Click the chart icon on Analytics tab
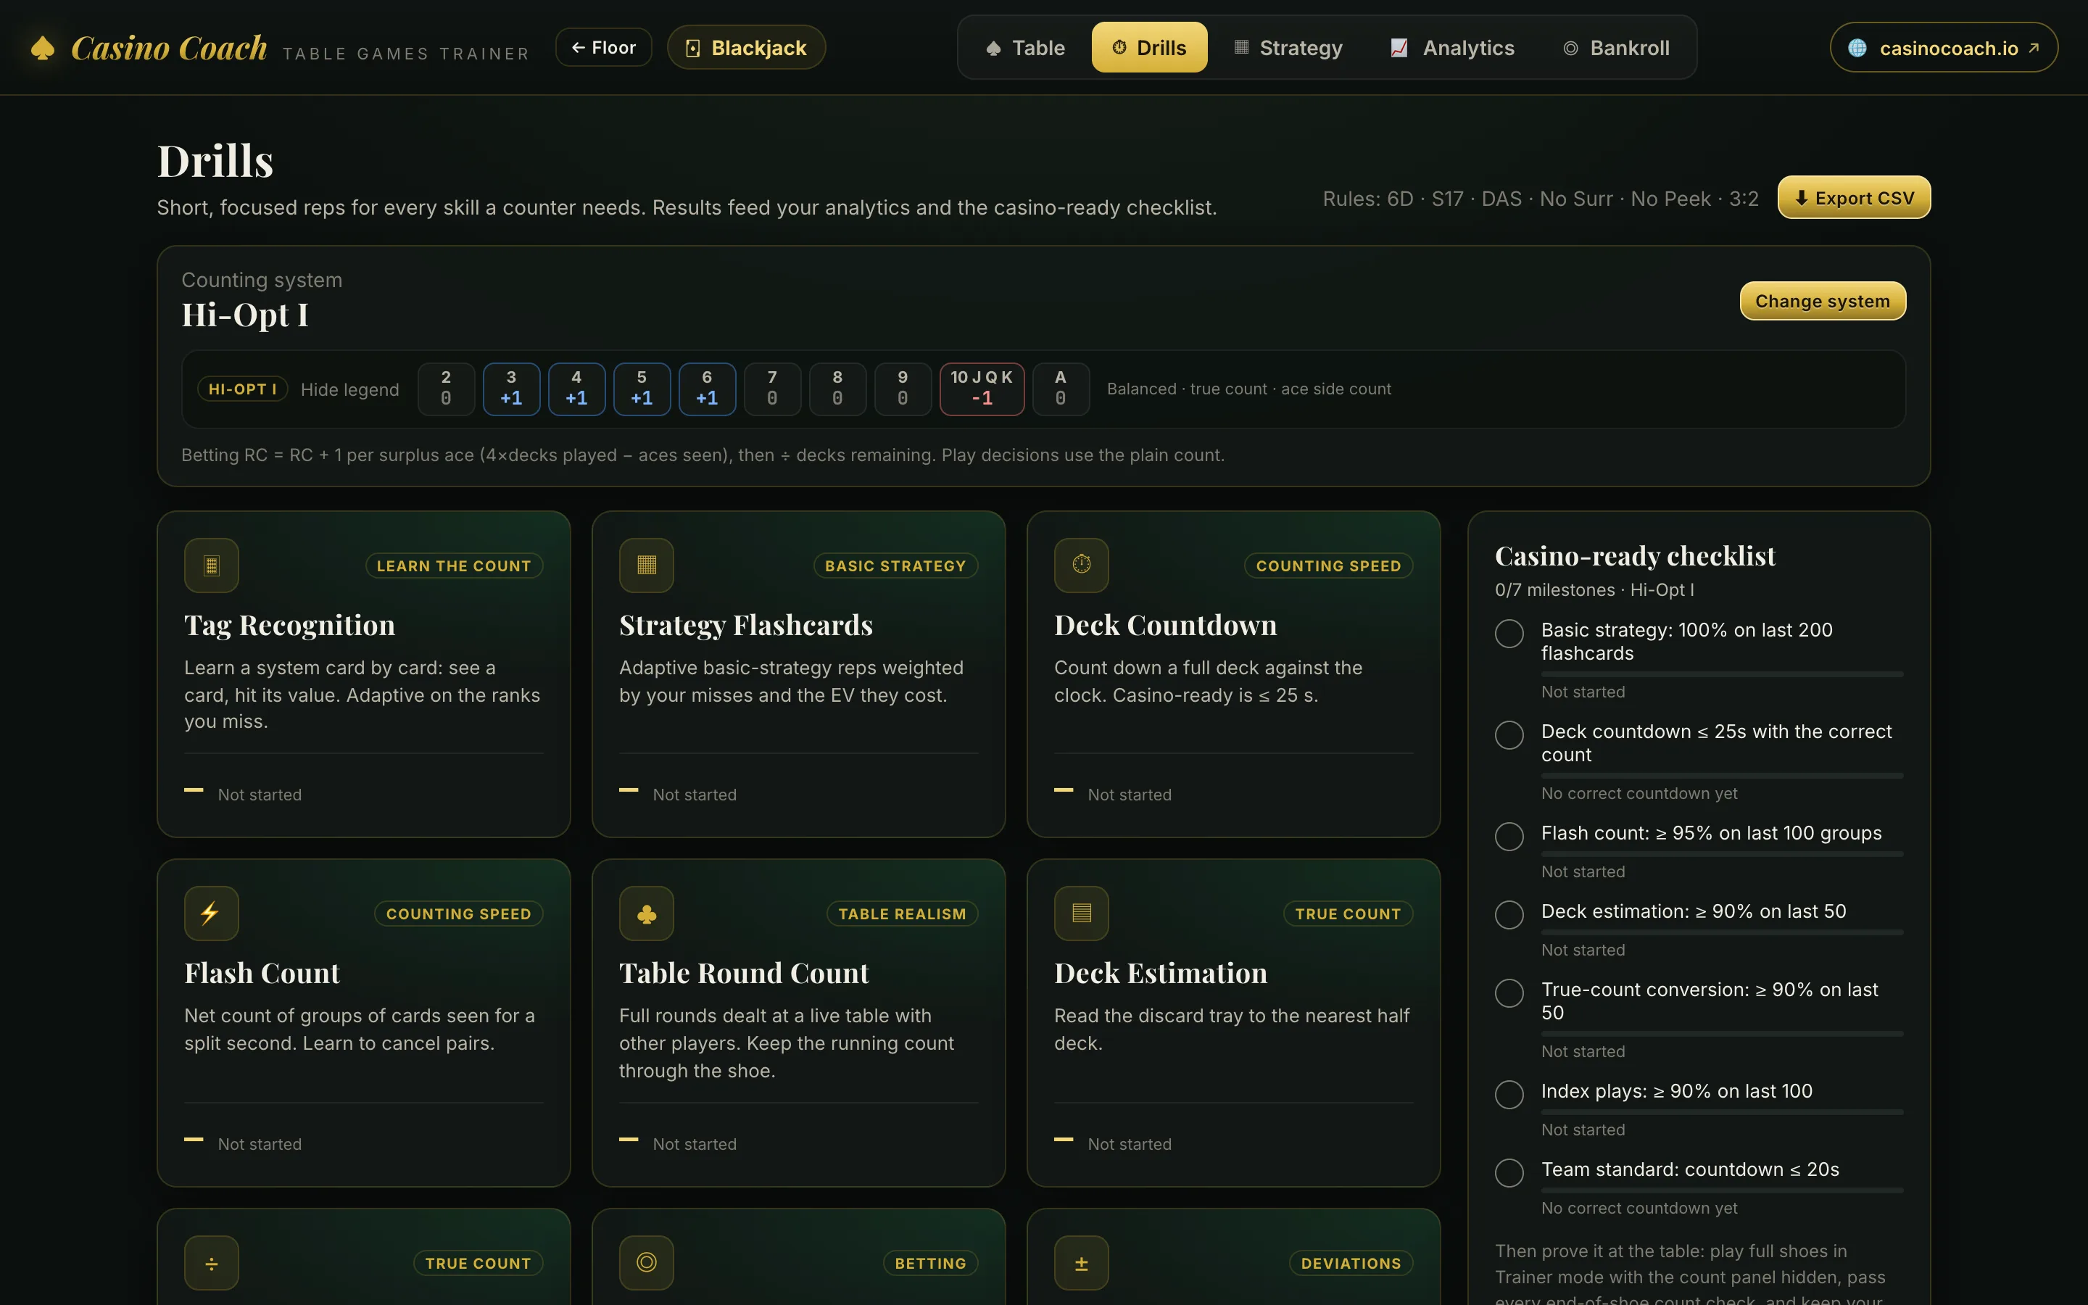The height and width of the screenshot is (1305, 2088). coord(1399,49)
